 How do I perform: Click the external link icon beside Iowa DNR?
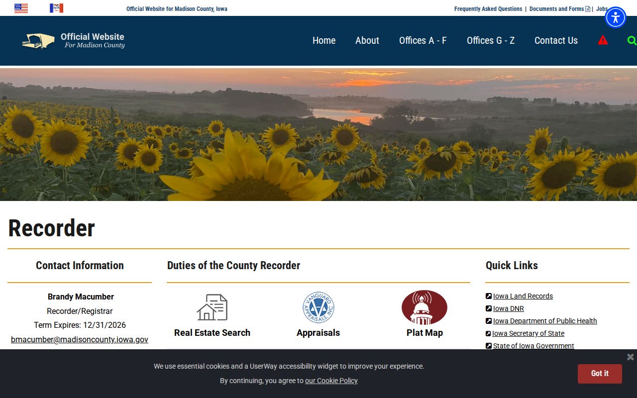coord(489,308)
